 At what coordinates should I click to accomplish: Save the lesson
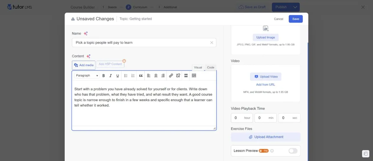pyautogui.click(x=296, y=19)
